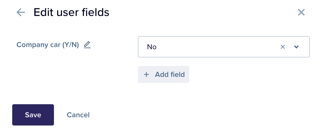
Task: Show options for Company car field
Action: pos(297,47)
